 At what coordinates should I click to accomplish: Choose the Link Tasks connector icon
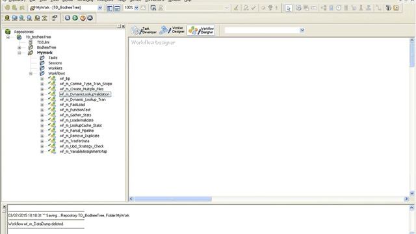pyautogui.click(x=378, y=8)
